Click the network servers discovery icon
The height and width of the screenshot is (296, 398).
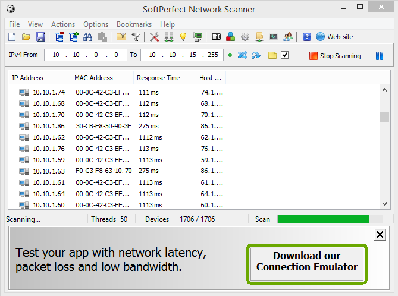pyautogui.click(x=169, y=37)
